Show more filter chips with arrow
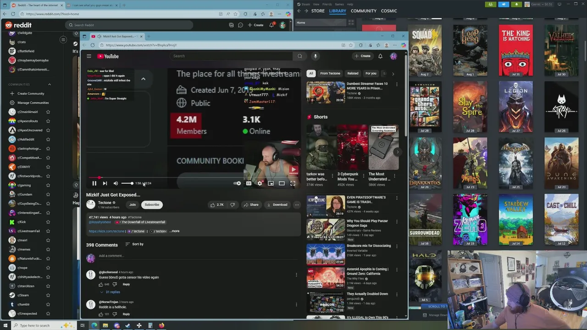The image size is (587, 330). pyautogui.click(x=393, y=73)
